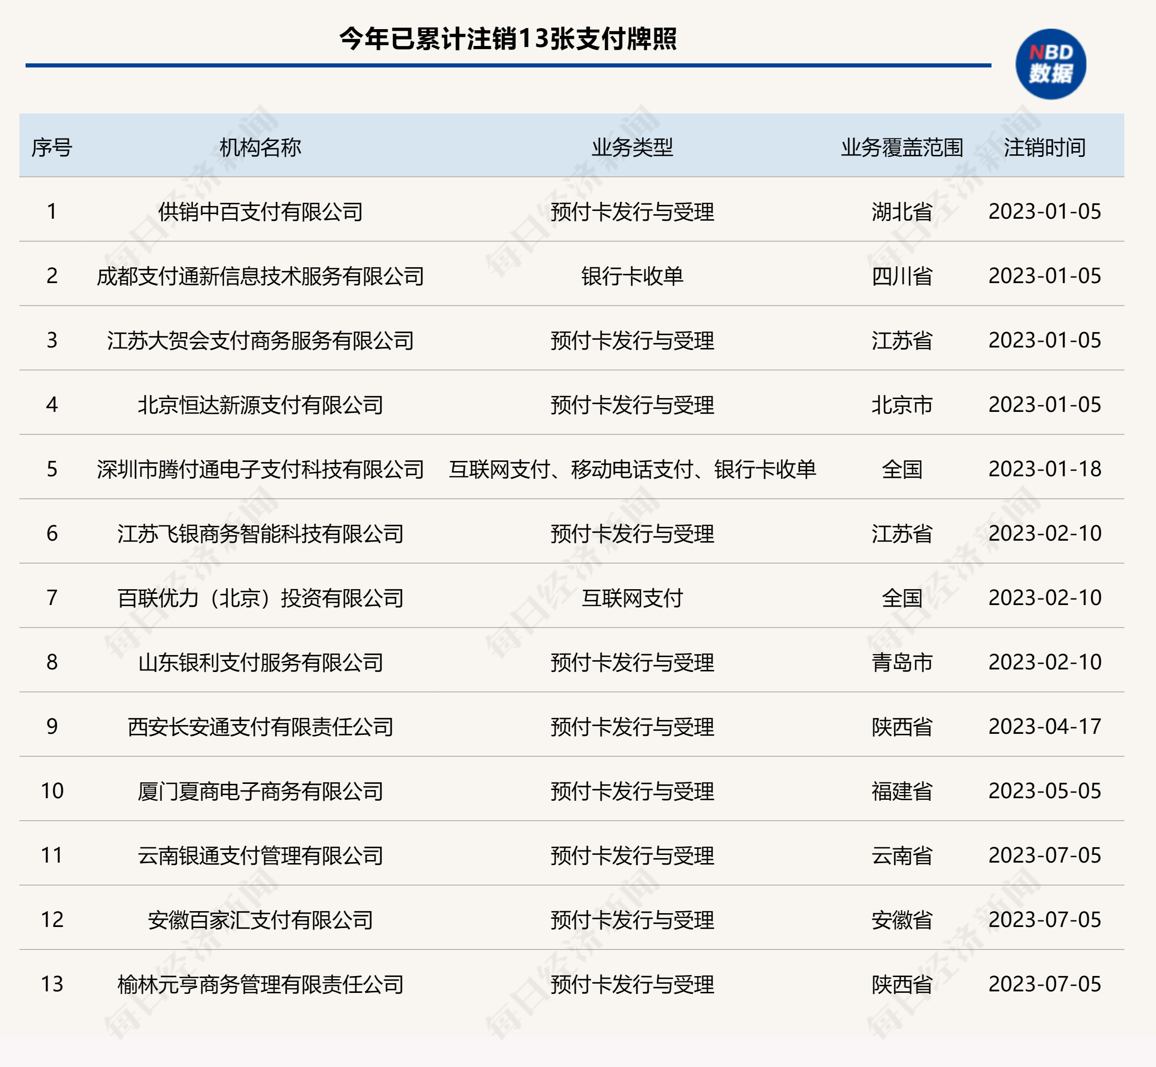
Task: Click the 北京市 coverage cell
Action: 902,405
